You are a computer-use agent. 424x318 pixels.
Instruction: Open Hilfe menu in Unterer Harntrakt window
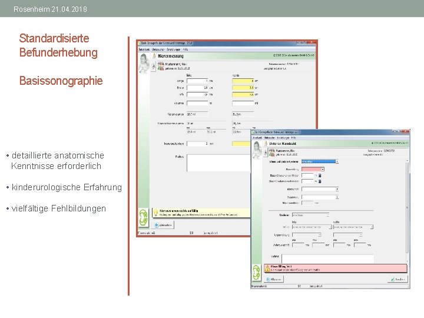pos(294,138)
